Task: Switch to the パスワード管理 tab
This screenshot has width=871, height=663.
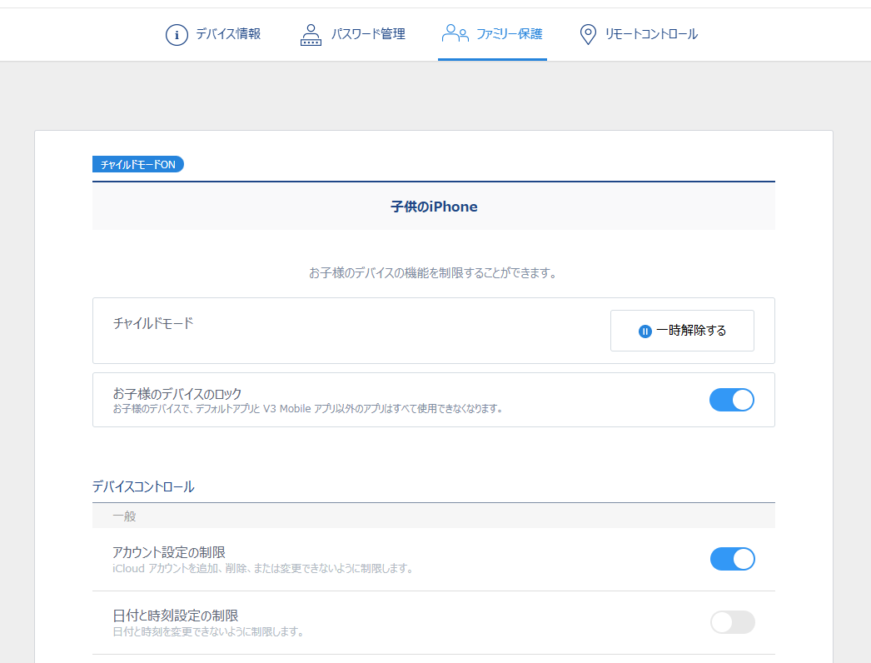Action: [x=368, y=34]
